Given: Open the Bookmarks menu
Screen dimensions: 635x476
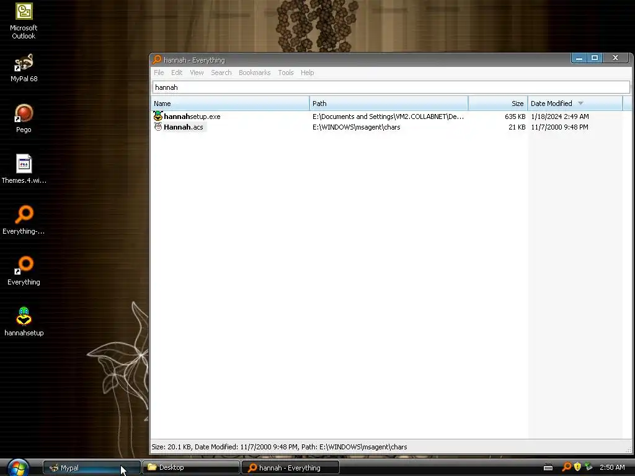Looking at the screenshot, I should (x=254, y=73).
